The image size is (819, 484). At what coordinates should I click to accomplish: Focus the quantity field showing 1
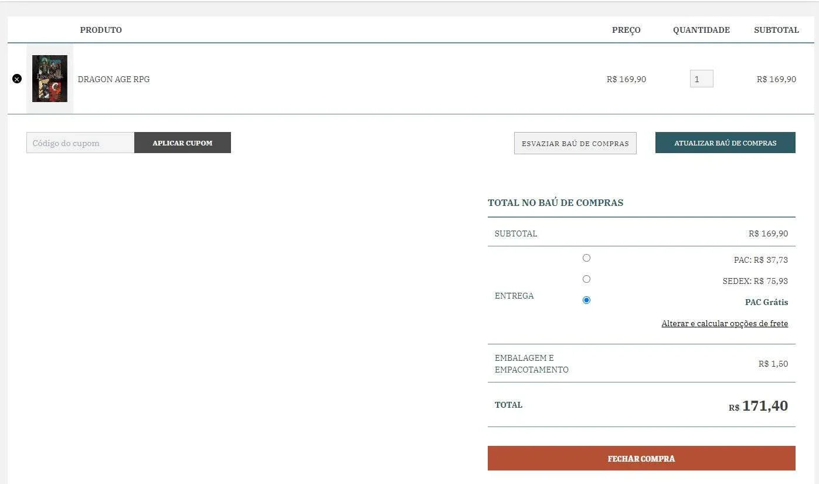pyautogui.click(x=701, y=79)
